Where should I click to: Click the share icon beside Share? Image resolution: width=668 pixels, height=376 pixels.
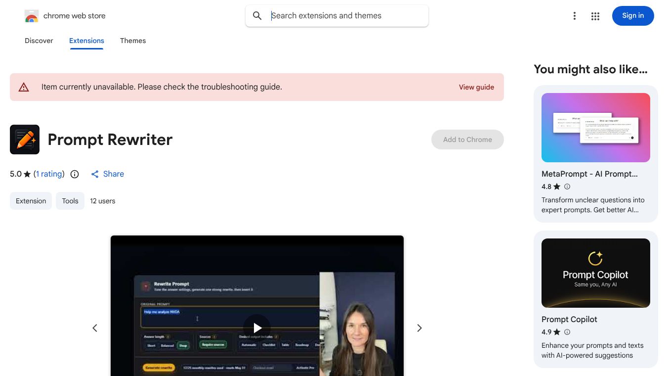[95, 174]
